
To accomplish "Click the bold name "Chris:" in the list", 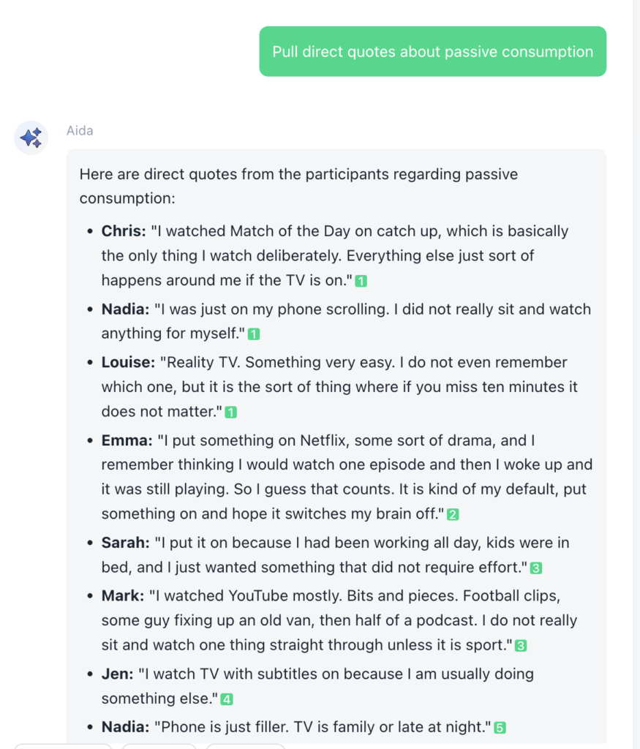I will coord(122,231).
